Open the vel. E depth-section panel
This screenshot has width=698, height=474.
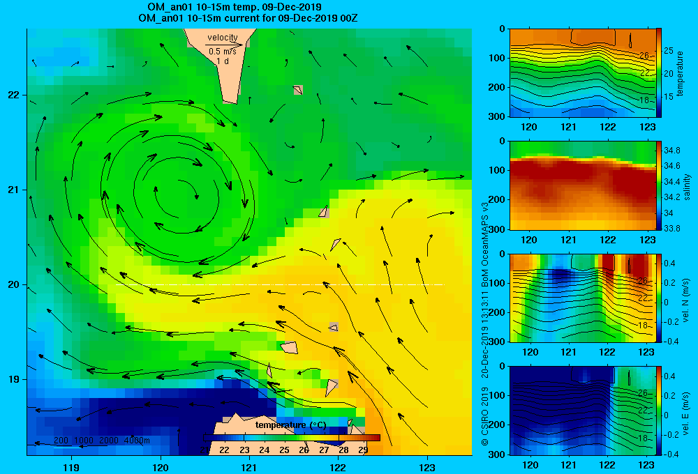(x=582, y=411)
